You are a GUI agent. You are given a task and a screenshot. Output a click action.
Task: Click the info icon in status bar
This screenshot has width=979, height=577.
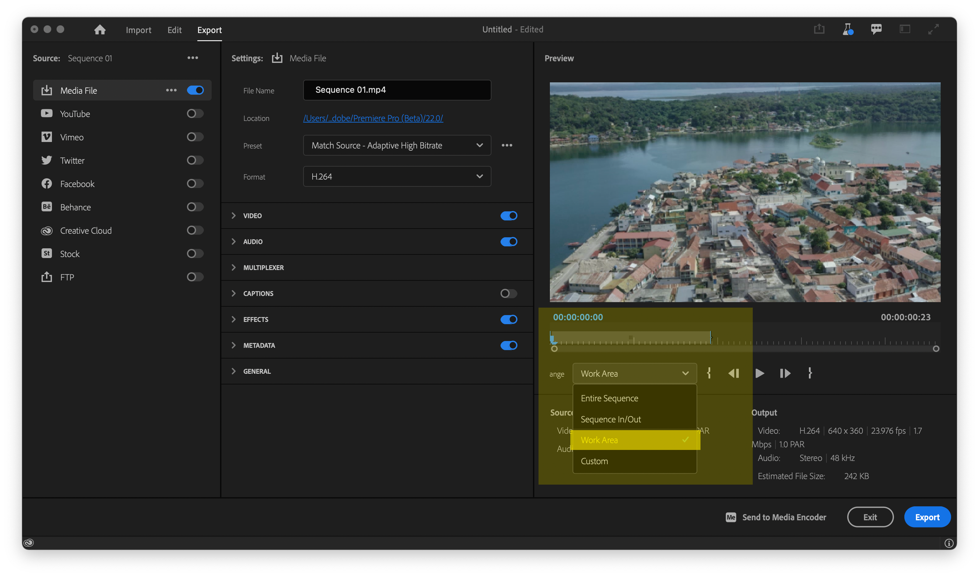pos(948,543)
